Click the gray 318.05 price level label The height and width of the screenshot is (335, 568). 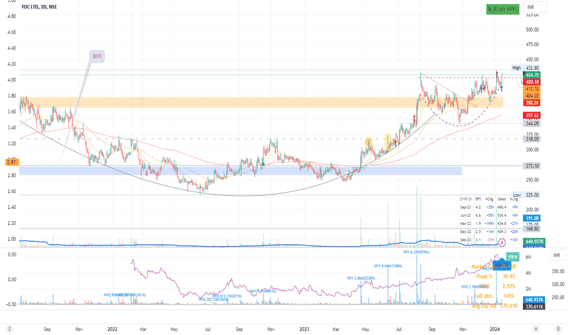532,139
